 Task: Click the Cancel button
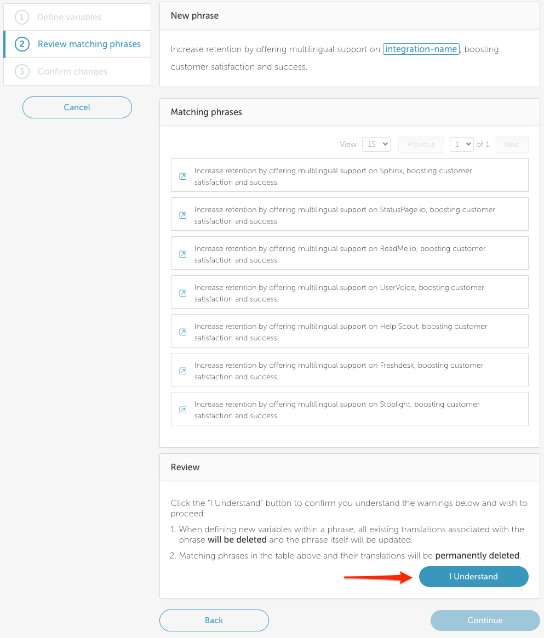tap(77, 107)
